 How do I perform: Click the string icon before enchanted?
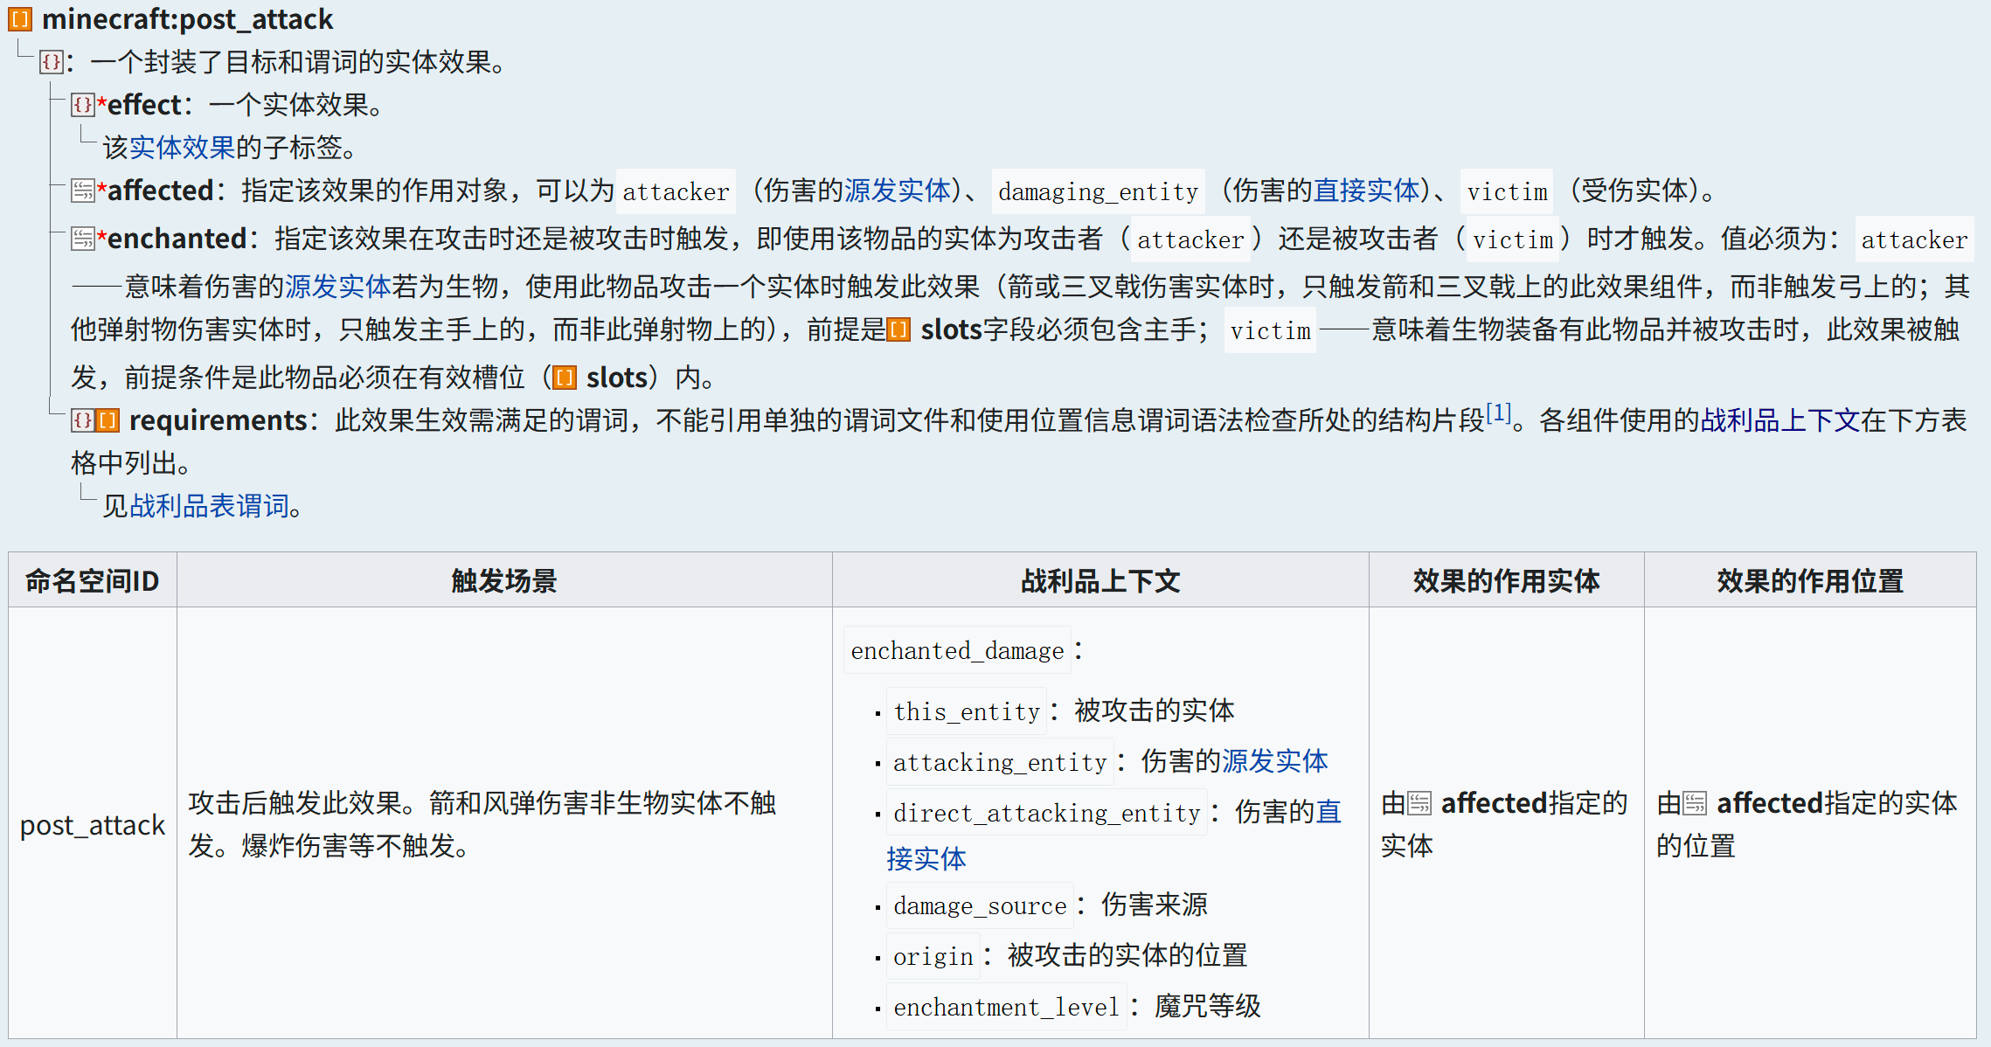(83, 239)
